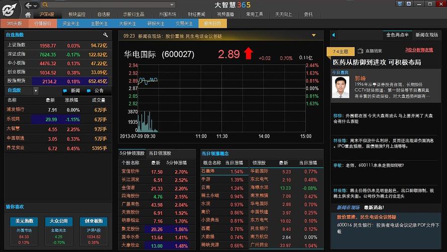This screenshot has height=252, width=447.
Task: Switch to the 股市日历 tab
Action: [x=212, y=23]
